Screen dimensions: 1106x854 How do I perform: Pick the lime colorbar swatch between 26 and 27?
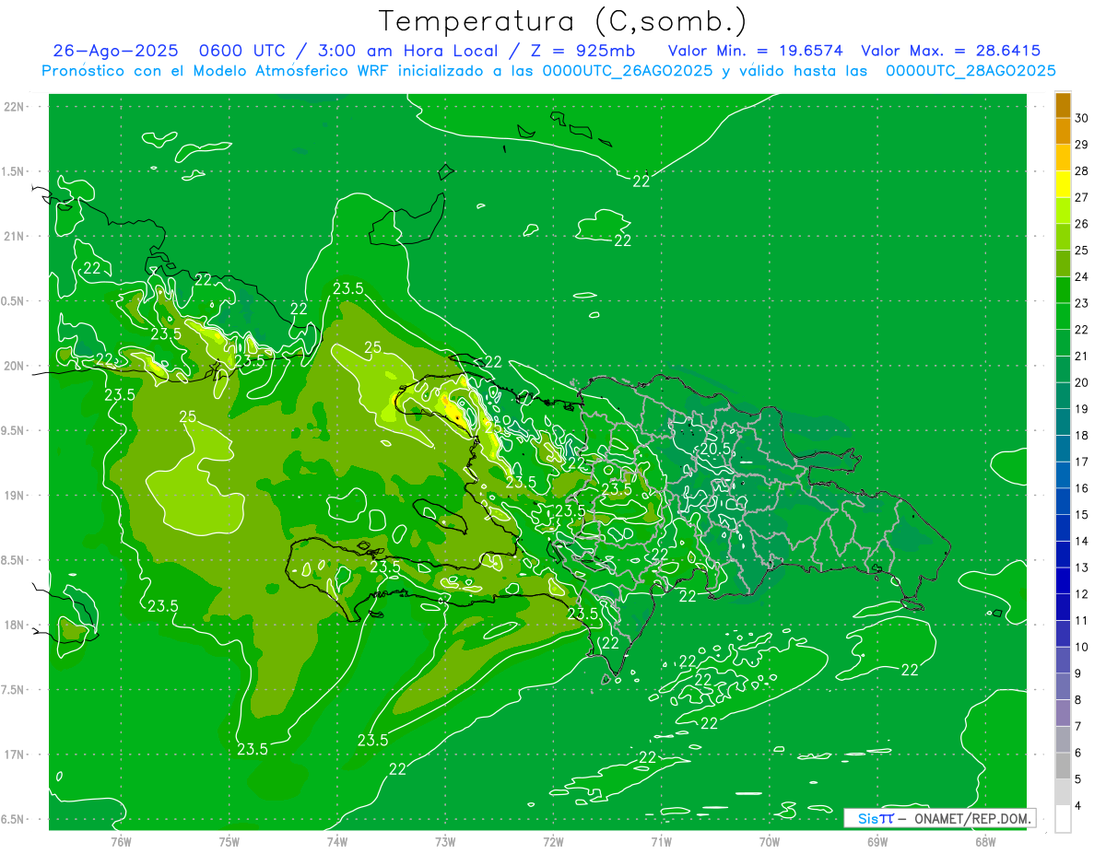1063,211
